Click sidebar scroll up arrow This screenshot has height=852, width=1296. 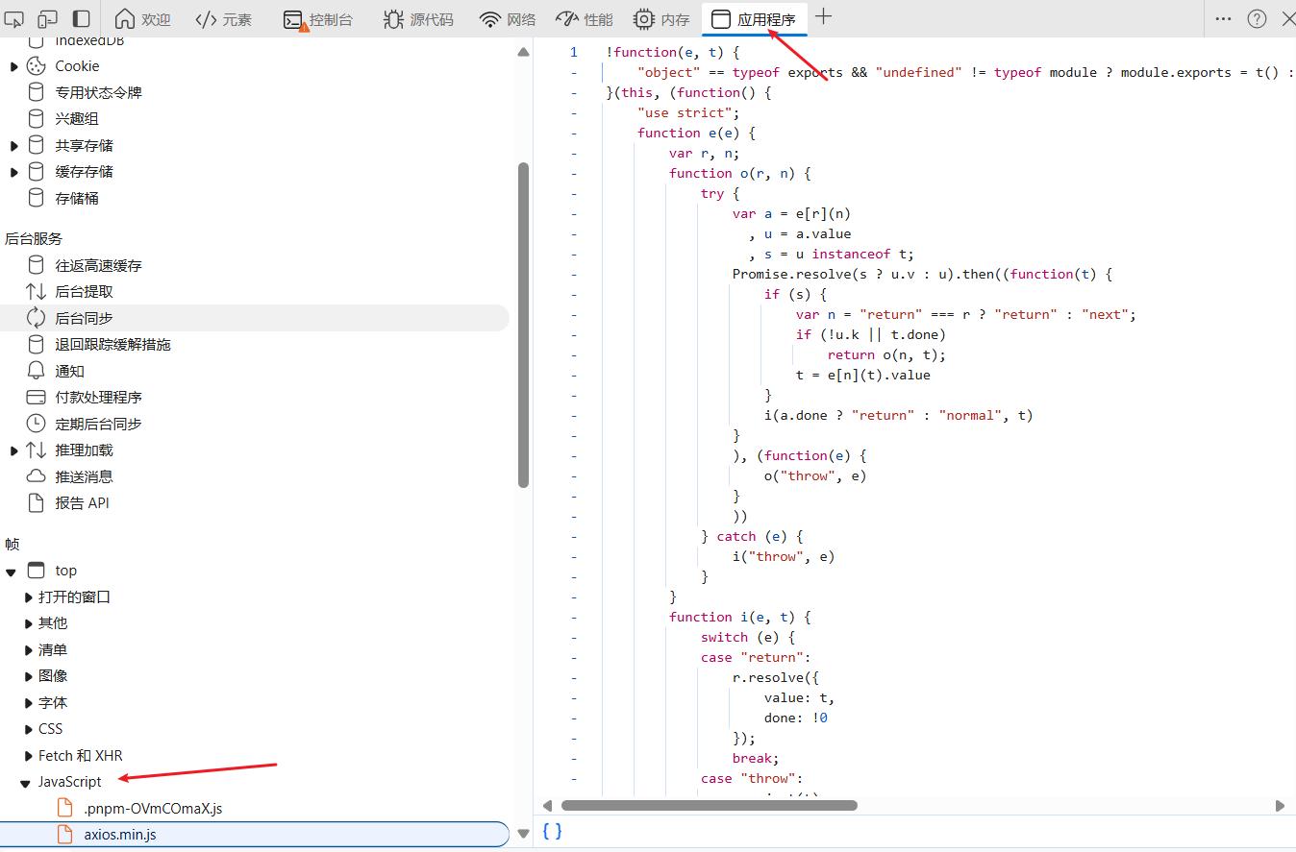pos(523,52)
